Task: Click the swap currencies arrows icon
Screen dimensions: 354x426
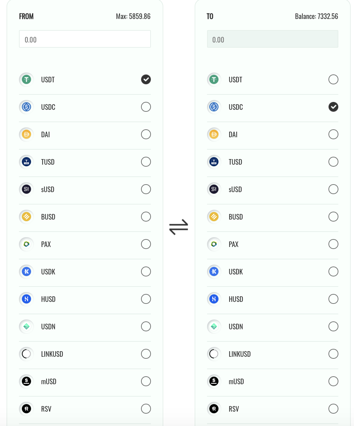Action: [x=179, y=227]
